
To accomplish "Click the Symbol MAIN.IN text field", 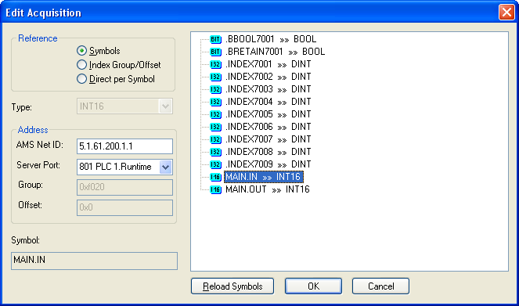I will point(95,261).
